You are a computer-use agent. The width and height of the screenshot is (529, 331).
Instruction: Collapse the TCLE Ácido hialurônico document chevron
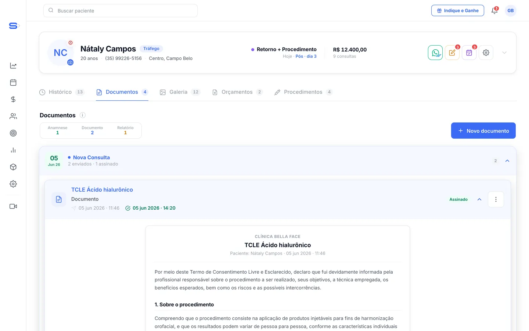(479, 199)
